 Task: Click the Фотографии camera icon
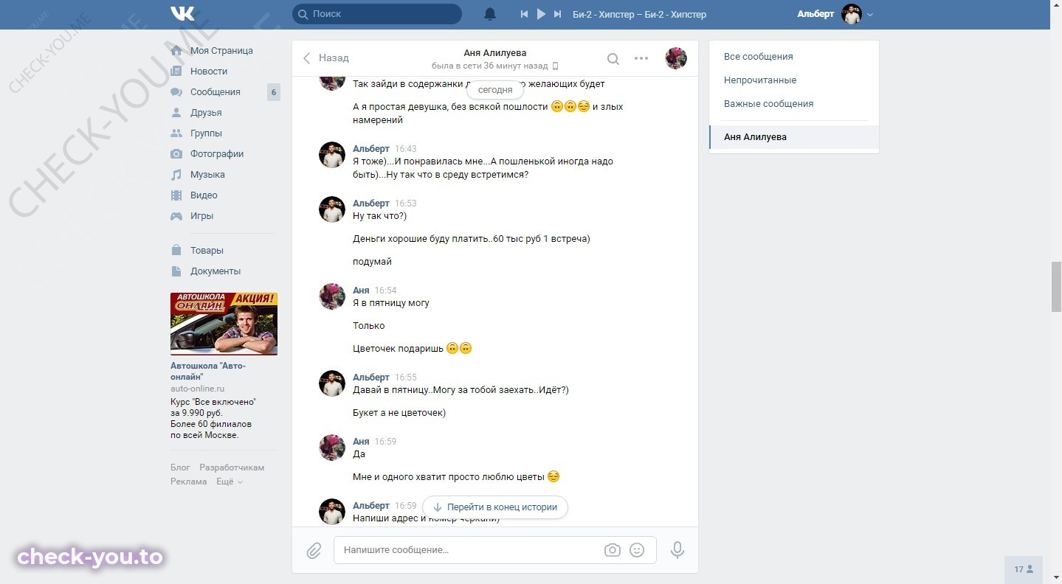[x=176, y=154]
